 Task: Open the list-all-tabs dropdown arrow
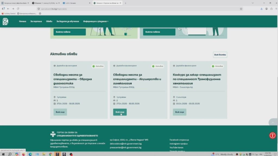coord(253,3)
